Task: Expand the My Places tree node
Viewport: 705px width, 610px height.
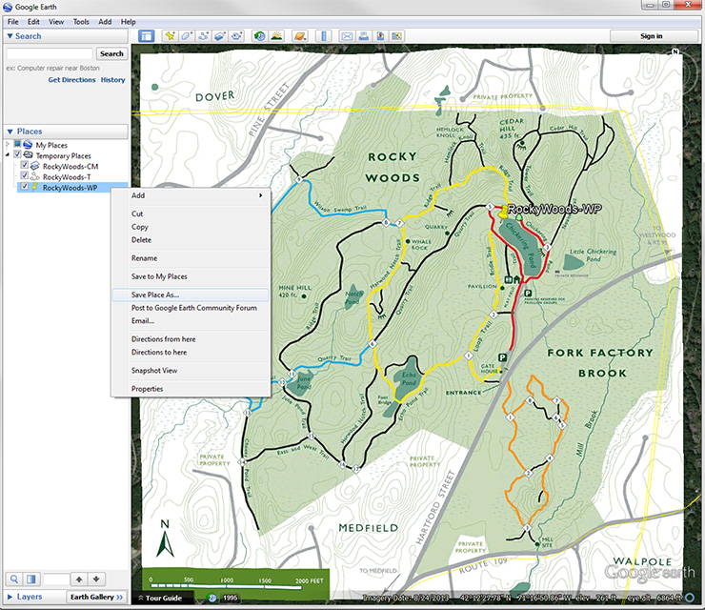Action: [x=8, y=145]
